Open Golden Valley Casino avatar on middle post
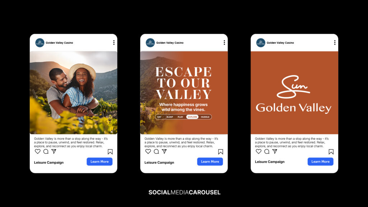This screenshot has height=207, width=368. pyautogui.click(x=150, y=43)
